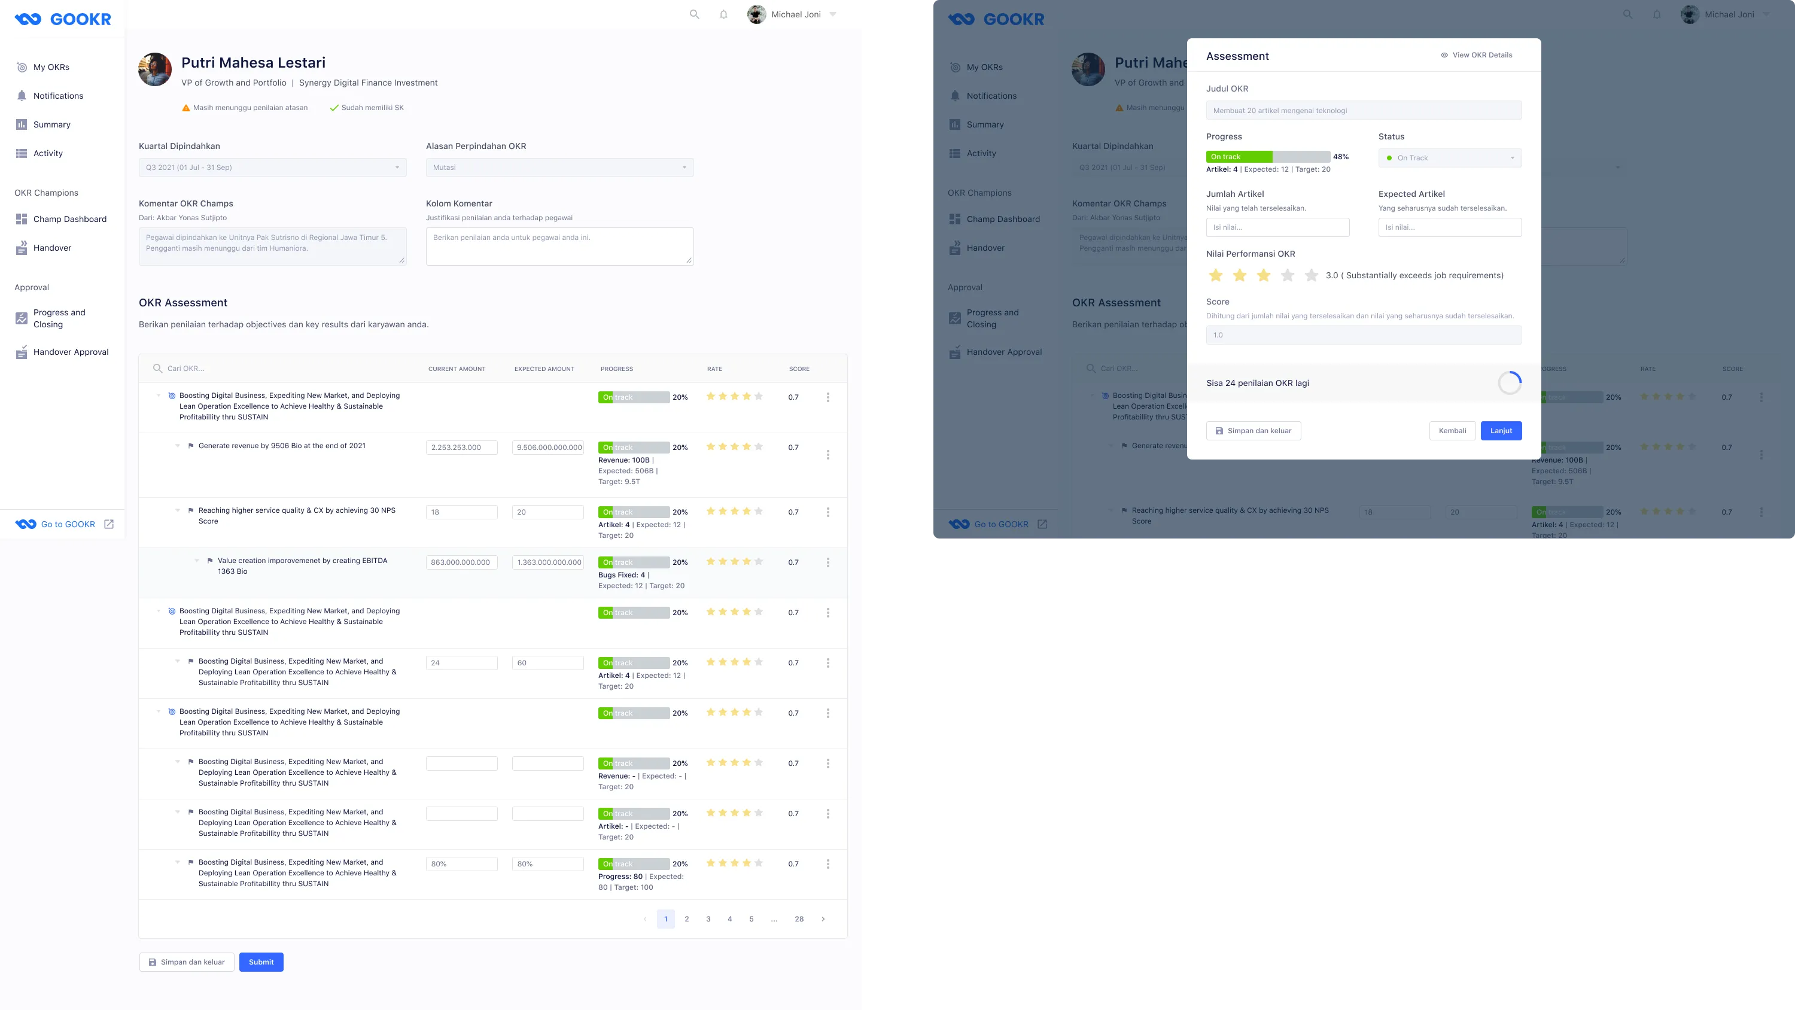Navigate to My OKRs menu item

22,67
